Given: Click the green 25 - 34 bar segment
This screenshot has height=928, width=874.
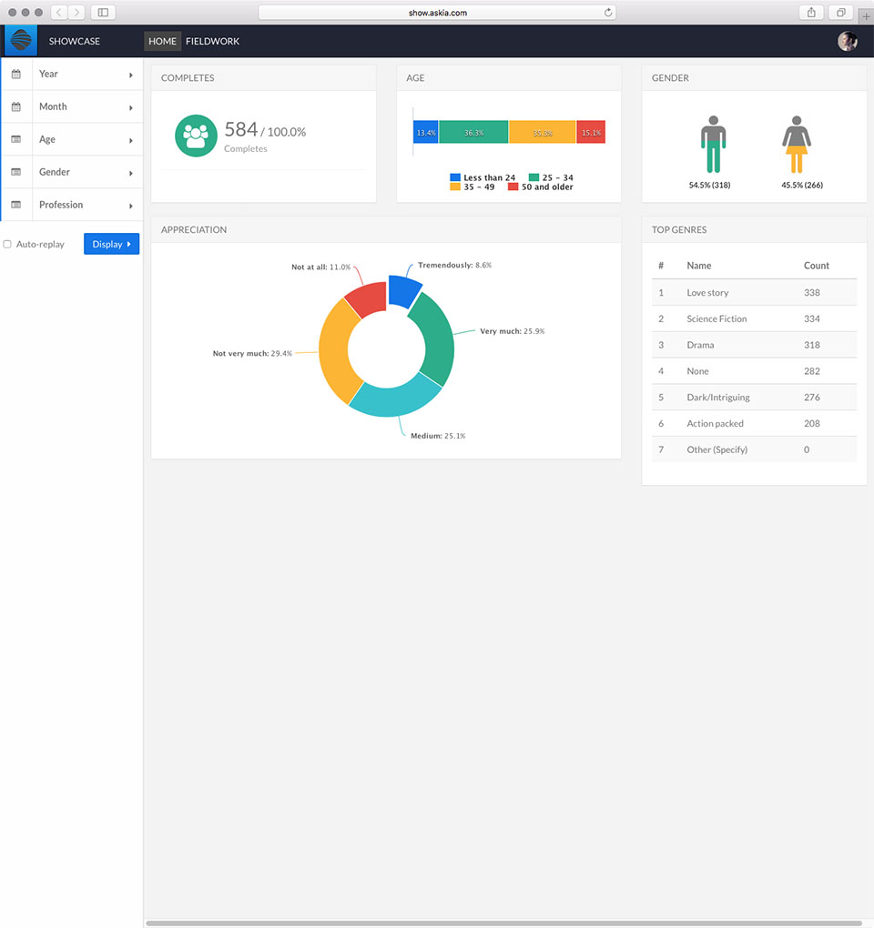Looking at the screenshot, I should [473, 132].
